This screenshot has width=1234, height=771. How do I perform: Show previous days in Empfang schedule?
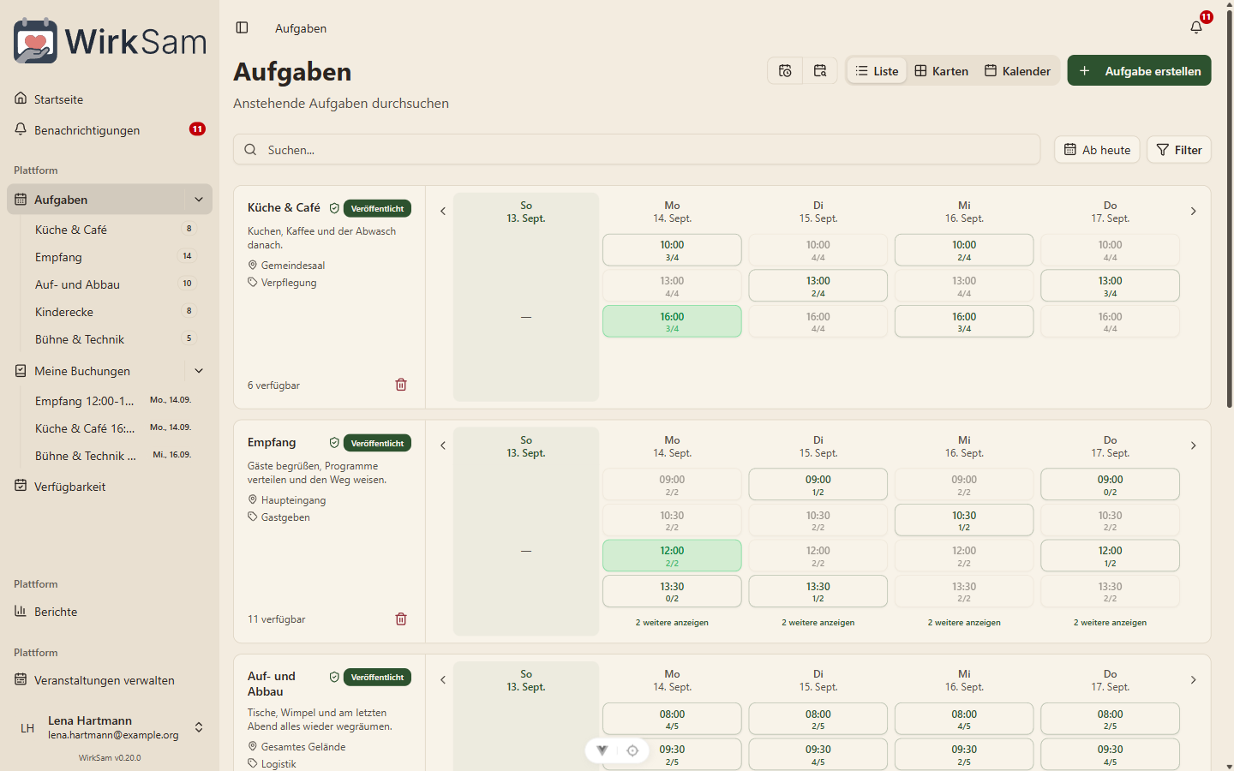[x=443, y=445]
